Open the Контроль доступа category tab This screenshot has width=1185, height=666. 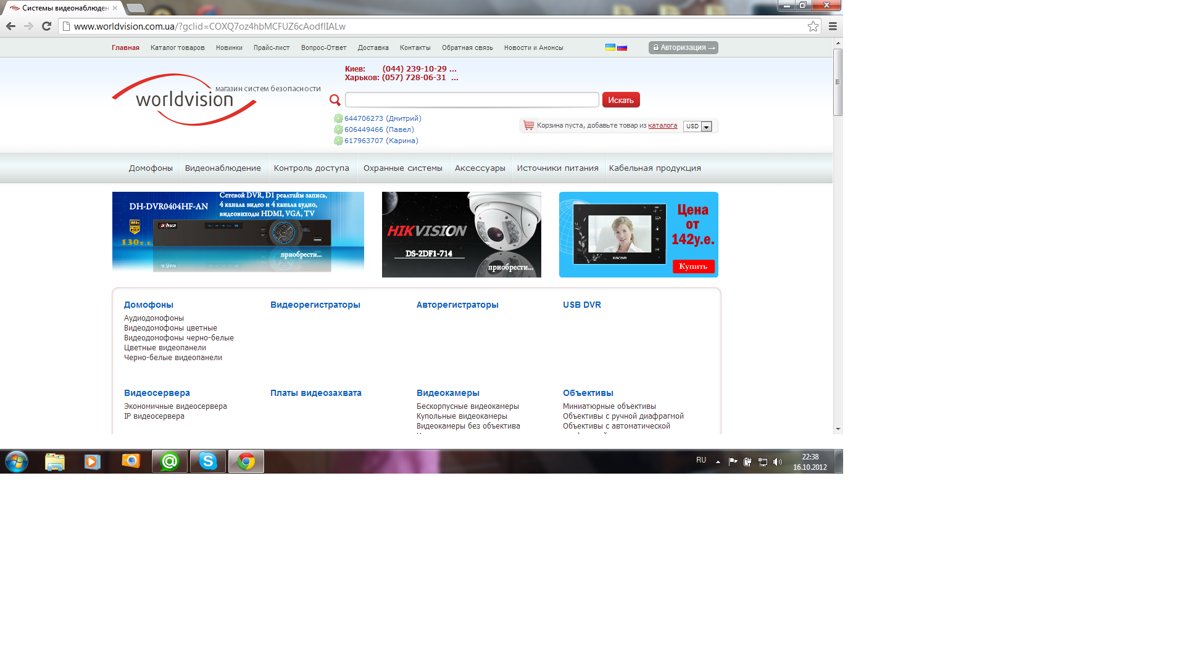click(312, 168)
